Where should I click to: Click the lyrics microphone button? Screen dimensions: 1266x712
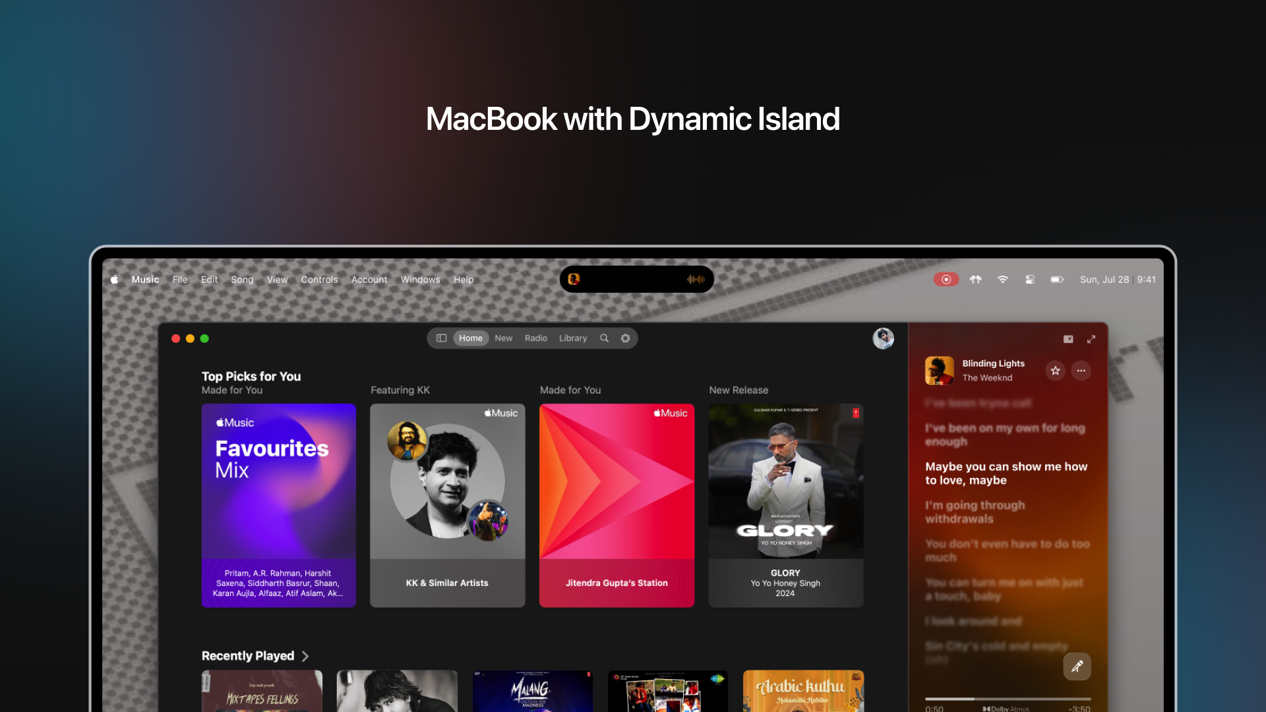tap(1077, 667)
